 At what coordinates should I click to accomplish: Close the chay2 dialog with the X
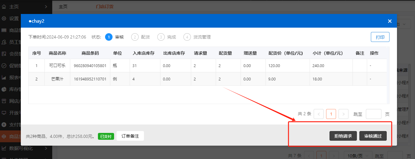[x=390, y=21]
